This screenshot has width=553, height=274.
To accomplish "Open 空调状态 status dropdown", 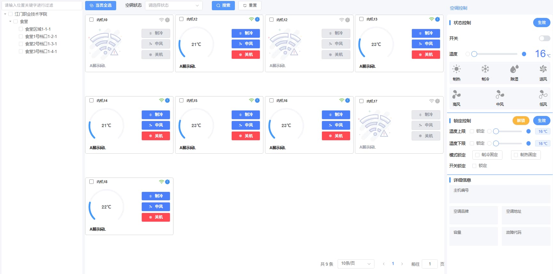I will [174, 5].
